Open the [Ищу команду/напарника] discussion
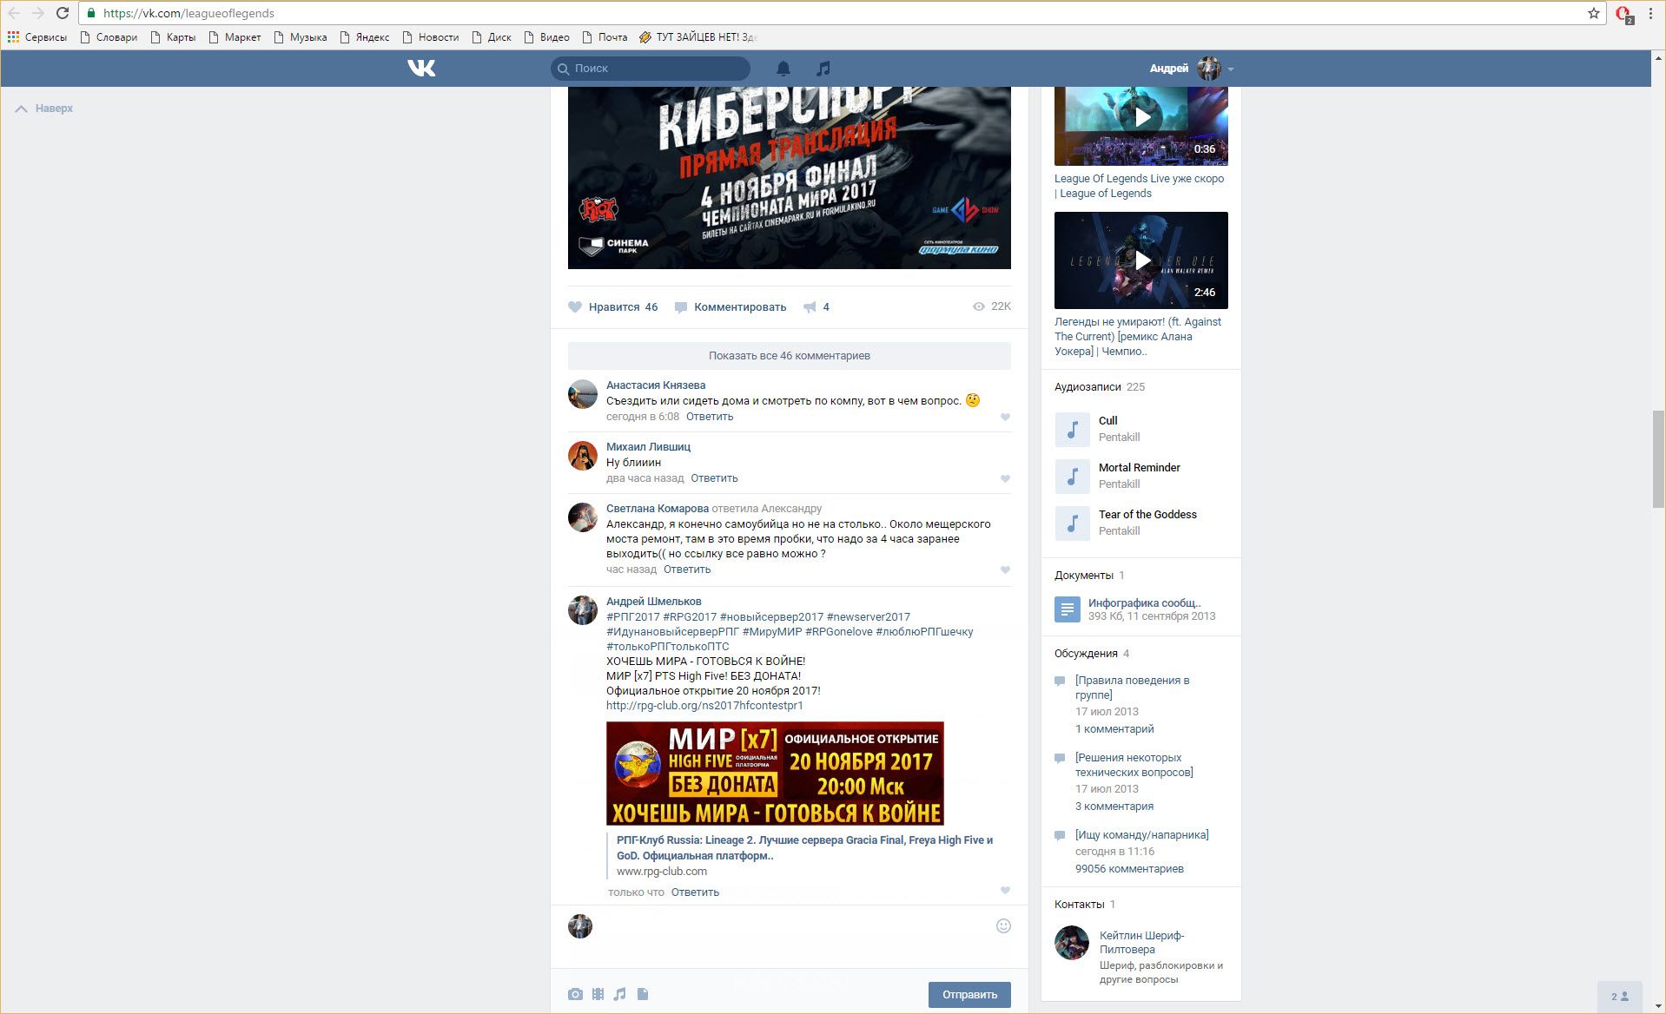Image resolution: width=1666 pixels, height=1014 pixels. [1141, 835]
